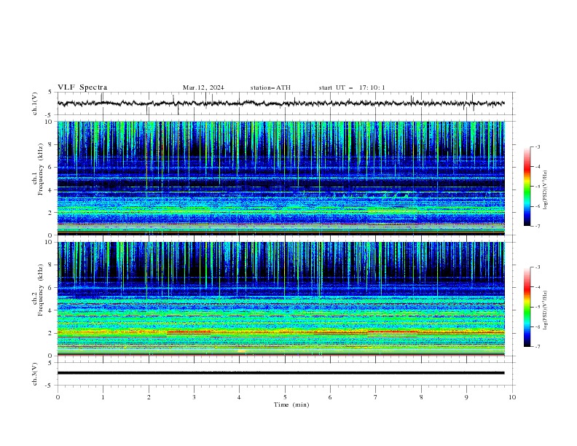
Task: Click inside the ch.1 spectrogram panel
Action: [281, 178]
